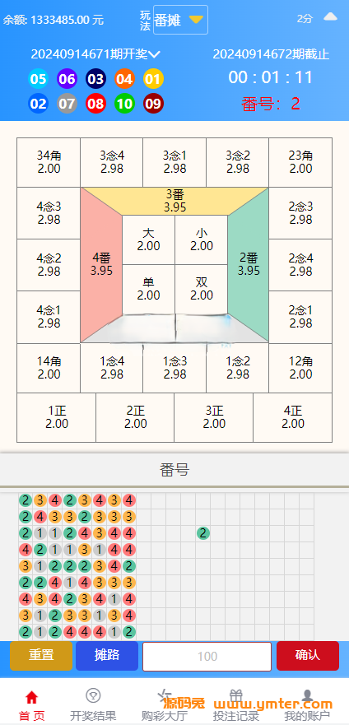Viewport: 349px width, 725px height.
Task: Click the green 10 lottery ball
Action: click(x=124, y=103)
